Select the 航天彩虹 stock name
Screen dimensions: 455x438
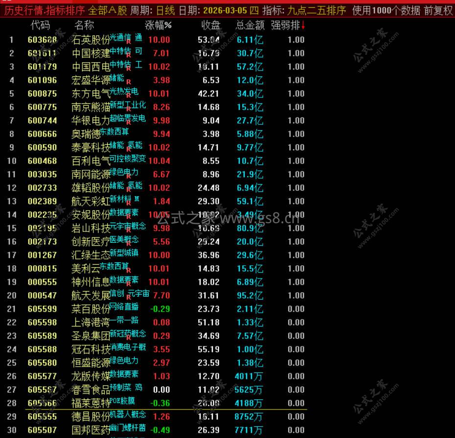coord(91,201)
